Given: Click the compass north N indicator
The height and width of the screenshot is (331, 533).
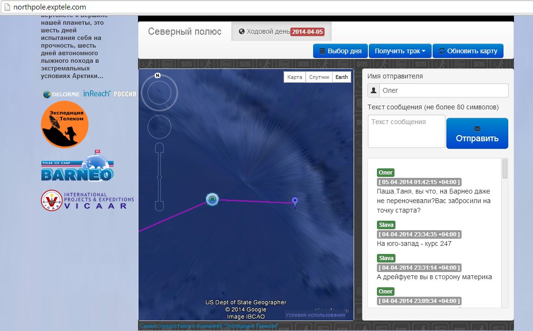Looking at the screenshot, I should point(158,75).
